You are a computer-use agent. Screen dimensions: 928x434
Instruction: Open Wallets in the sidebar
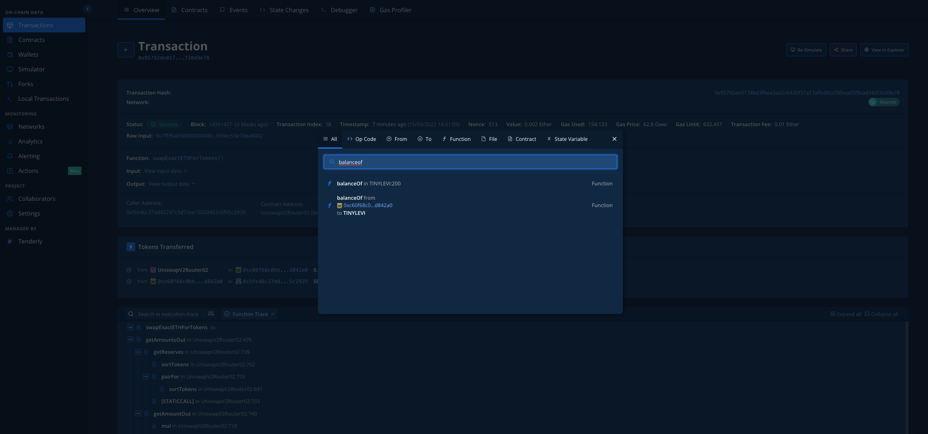pyautogui.click(x=44, y=54)
